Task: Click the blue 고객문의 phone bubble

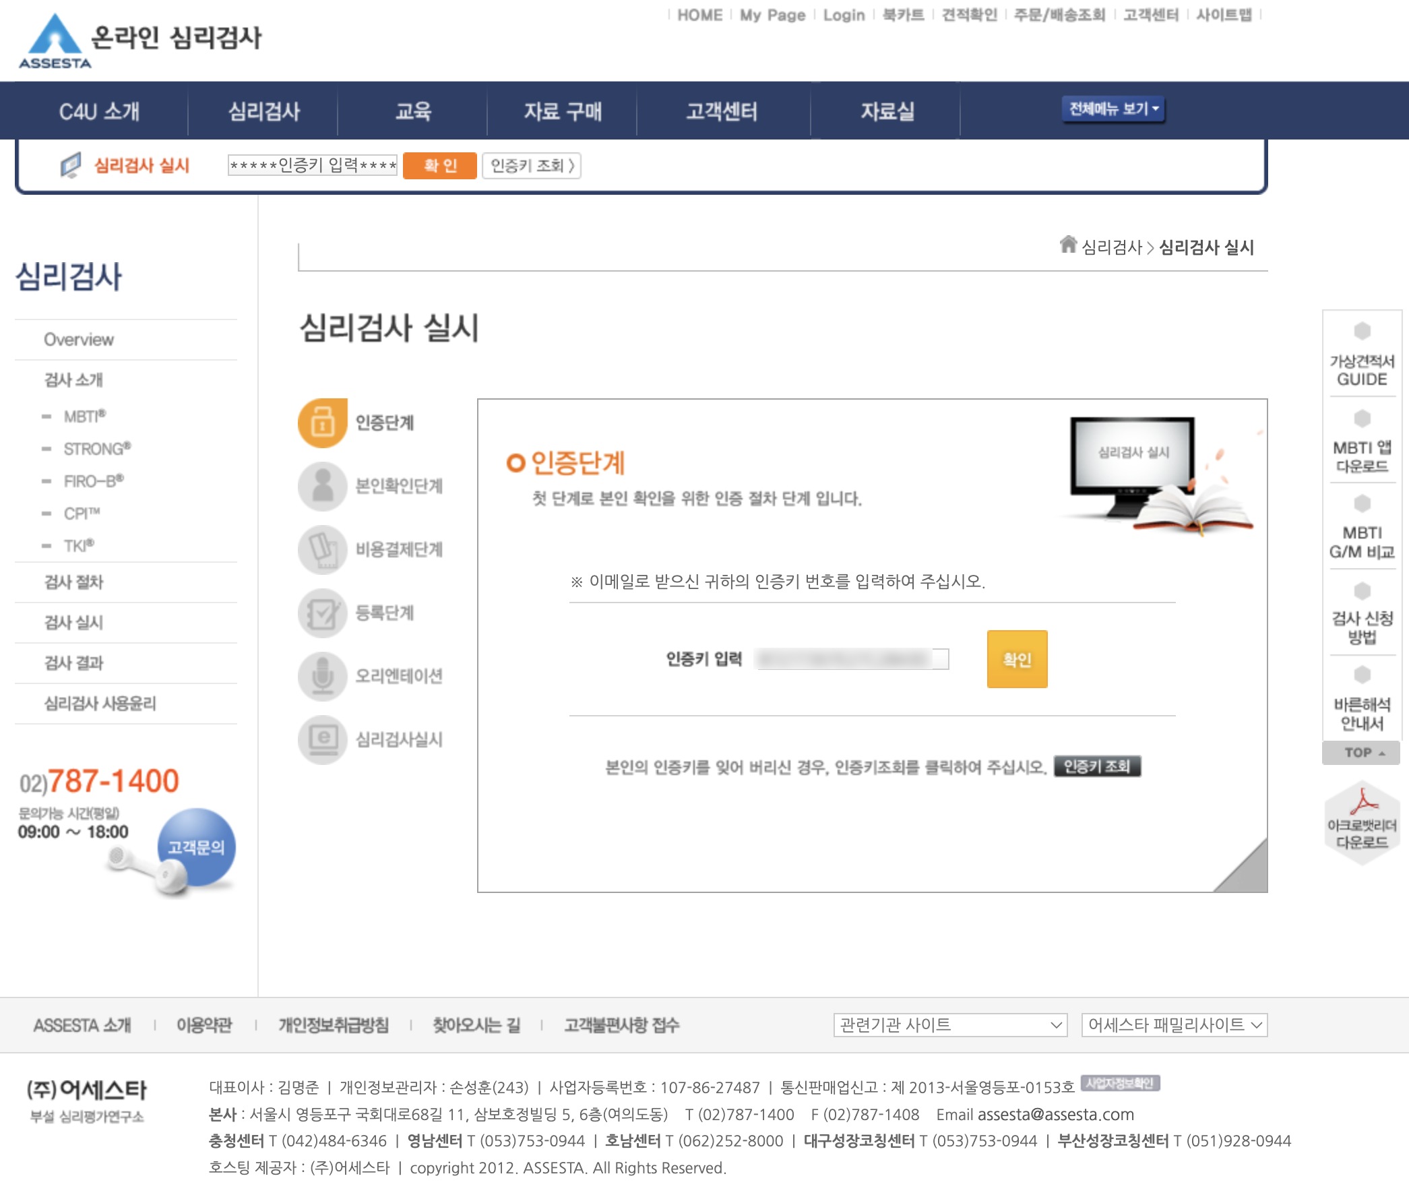Action: (x=196, y=847)
